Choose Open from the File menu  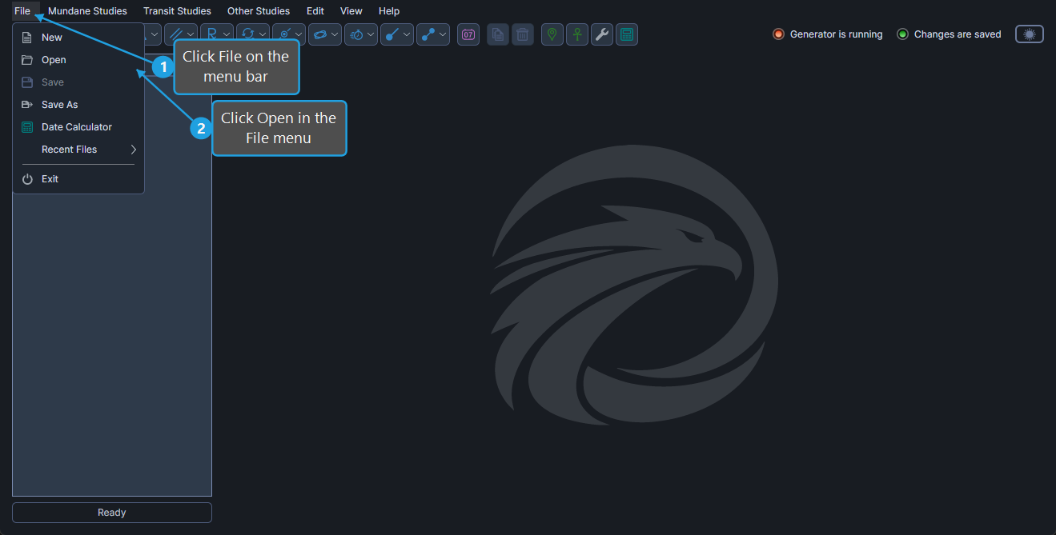tap(78, 60)
